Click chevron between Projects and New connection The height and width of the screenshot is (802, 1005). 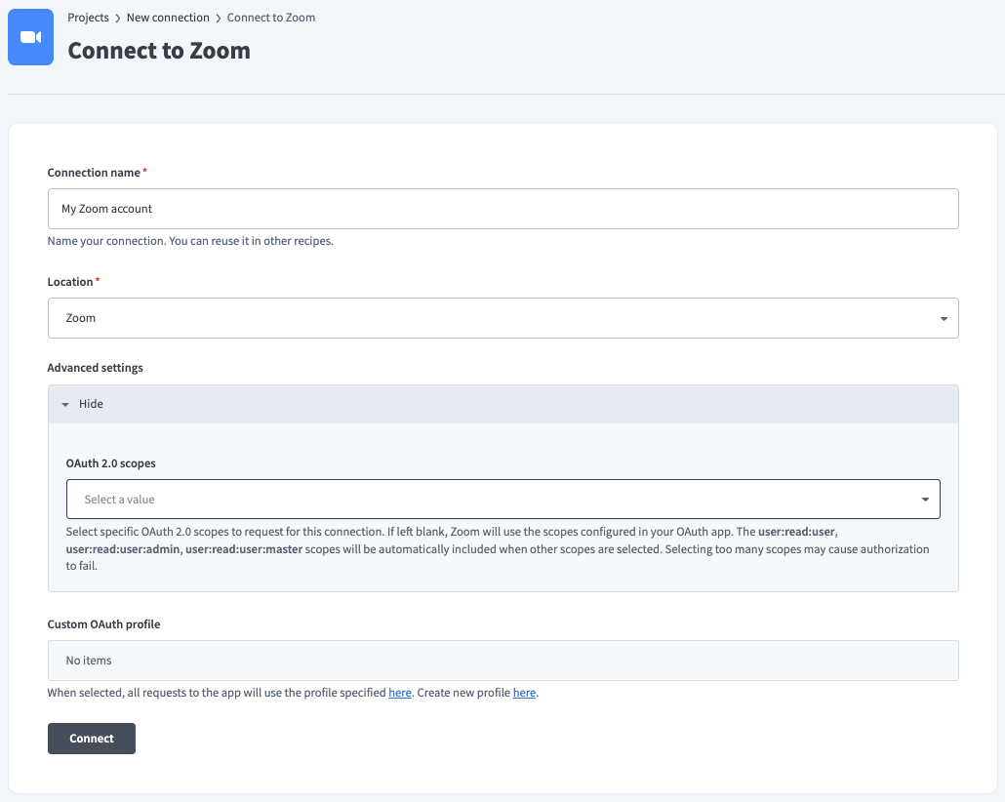pos(118,19)
